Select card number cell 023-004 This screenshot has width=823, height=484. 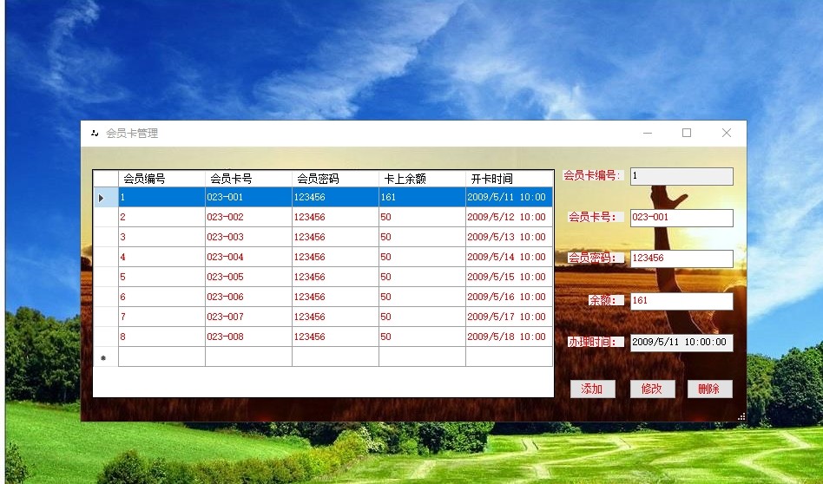[249, 257]
